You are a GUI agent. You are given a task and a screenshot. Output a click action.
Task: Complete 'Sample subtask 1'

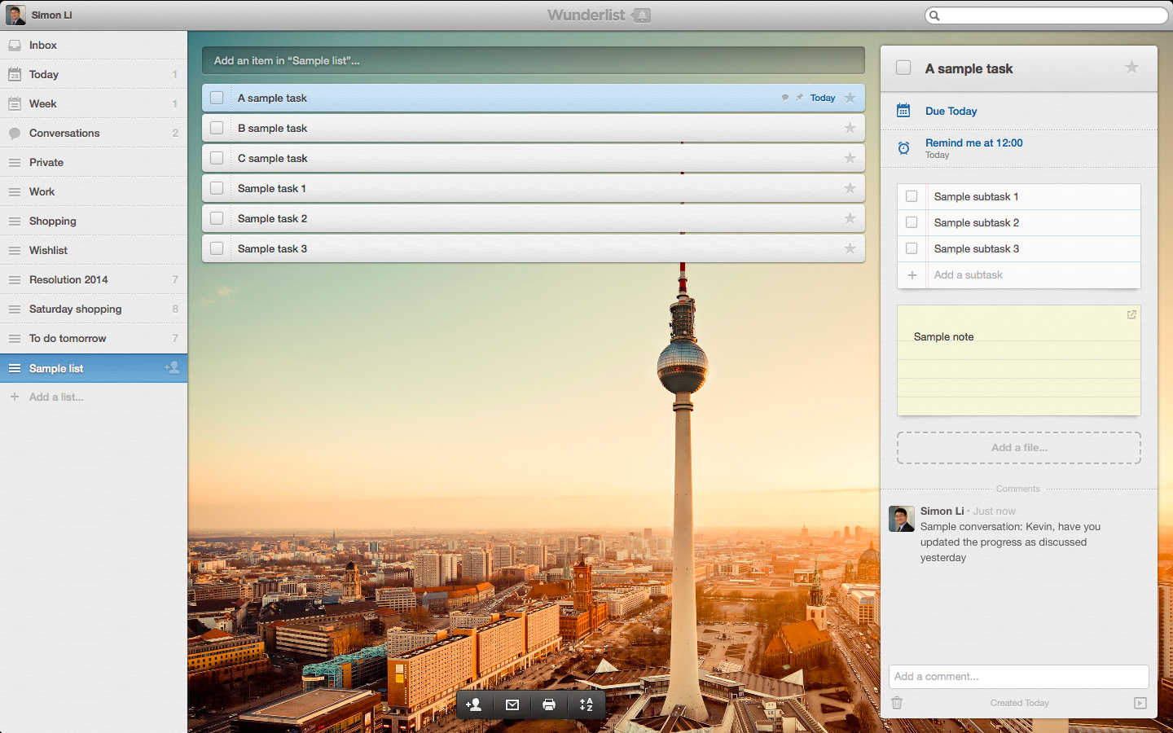912,196
